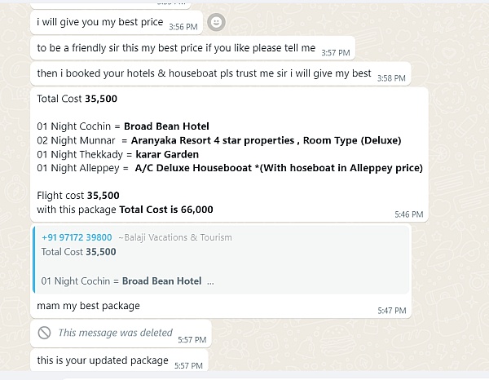The height and width of the screenshot is (380, 489).
Task: Select the 'i will give you my best price' message
Action: point(117,23)
